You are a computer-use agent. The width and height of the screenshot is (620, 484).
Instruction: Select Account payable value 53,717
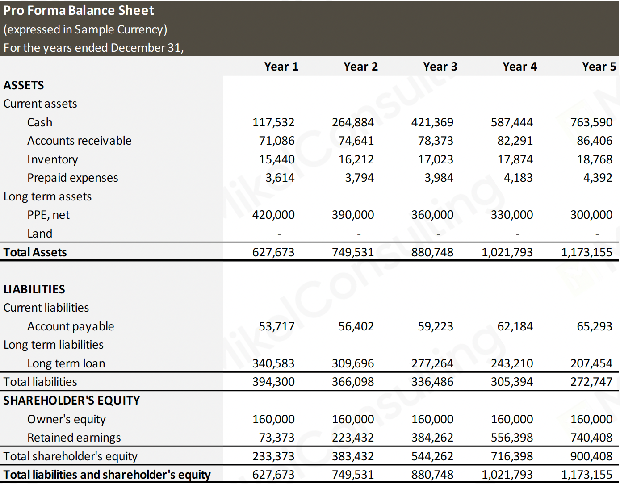point(277,326)
